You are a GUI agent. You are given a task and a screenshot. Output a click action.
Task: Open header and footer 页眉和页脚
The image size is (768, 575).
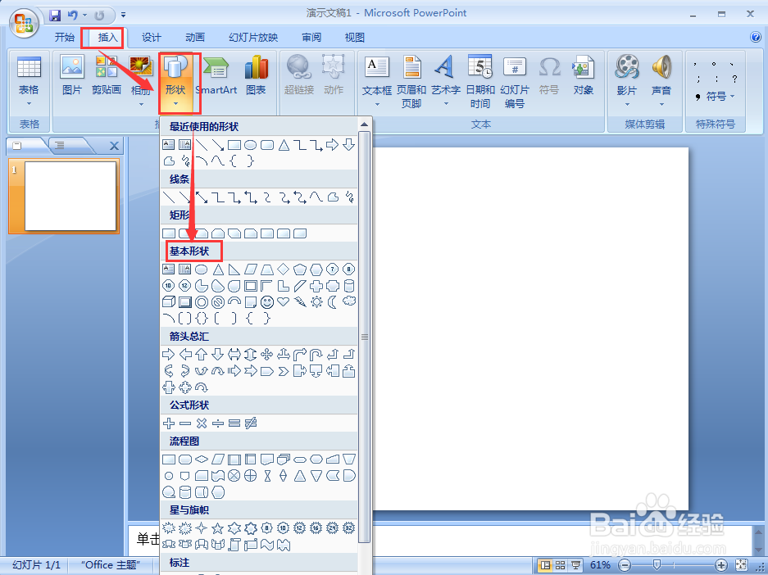tap(411, 82)
